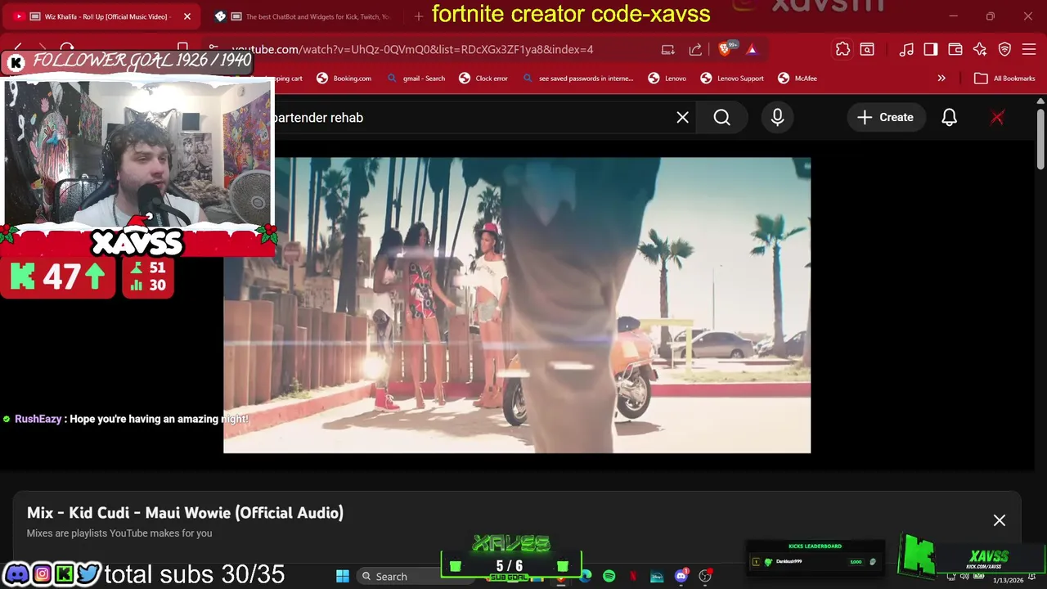Click the red X icon beside the notifications bell
1047x589 pixels.
coord(997,118)
